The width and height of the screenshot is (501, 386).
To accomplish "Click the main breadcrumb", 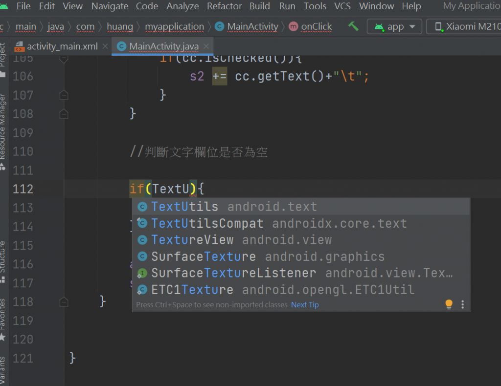I will 26,26.
